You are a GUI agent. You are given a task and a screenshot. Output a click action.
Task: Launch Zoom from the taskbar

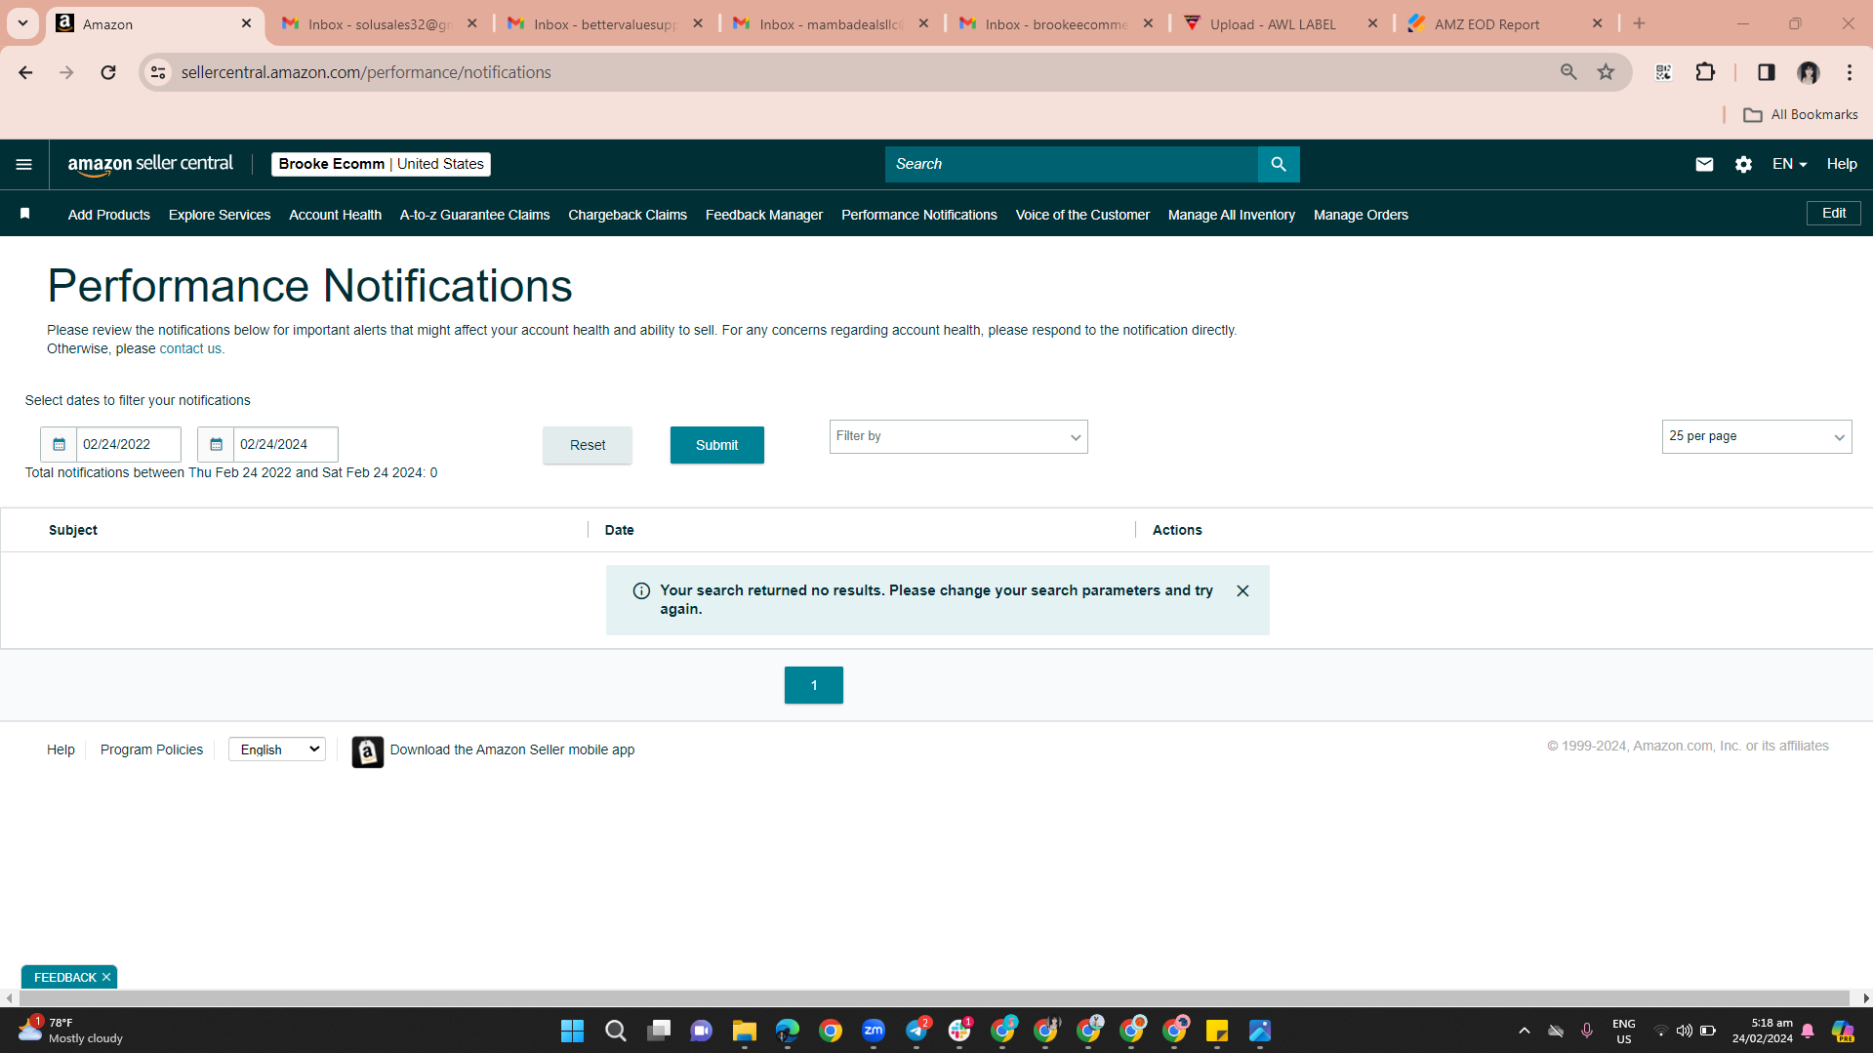pyautogui.click(x=874, y=1031)
